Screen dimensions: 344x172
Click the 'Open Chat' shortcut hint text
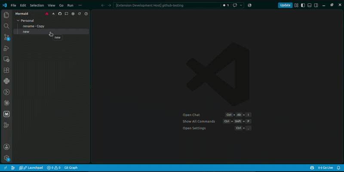click(x=191, y=115)
